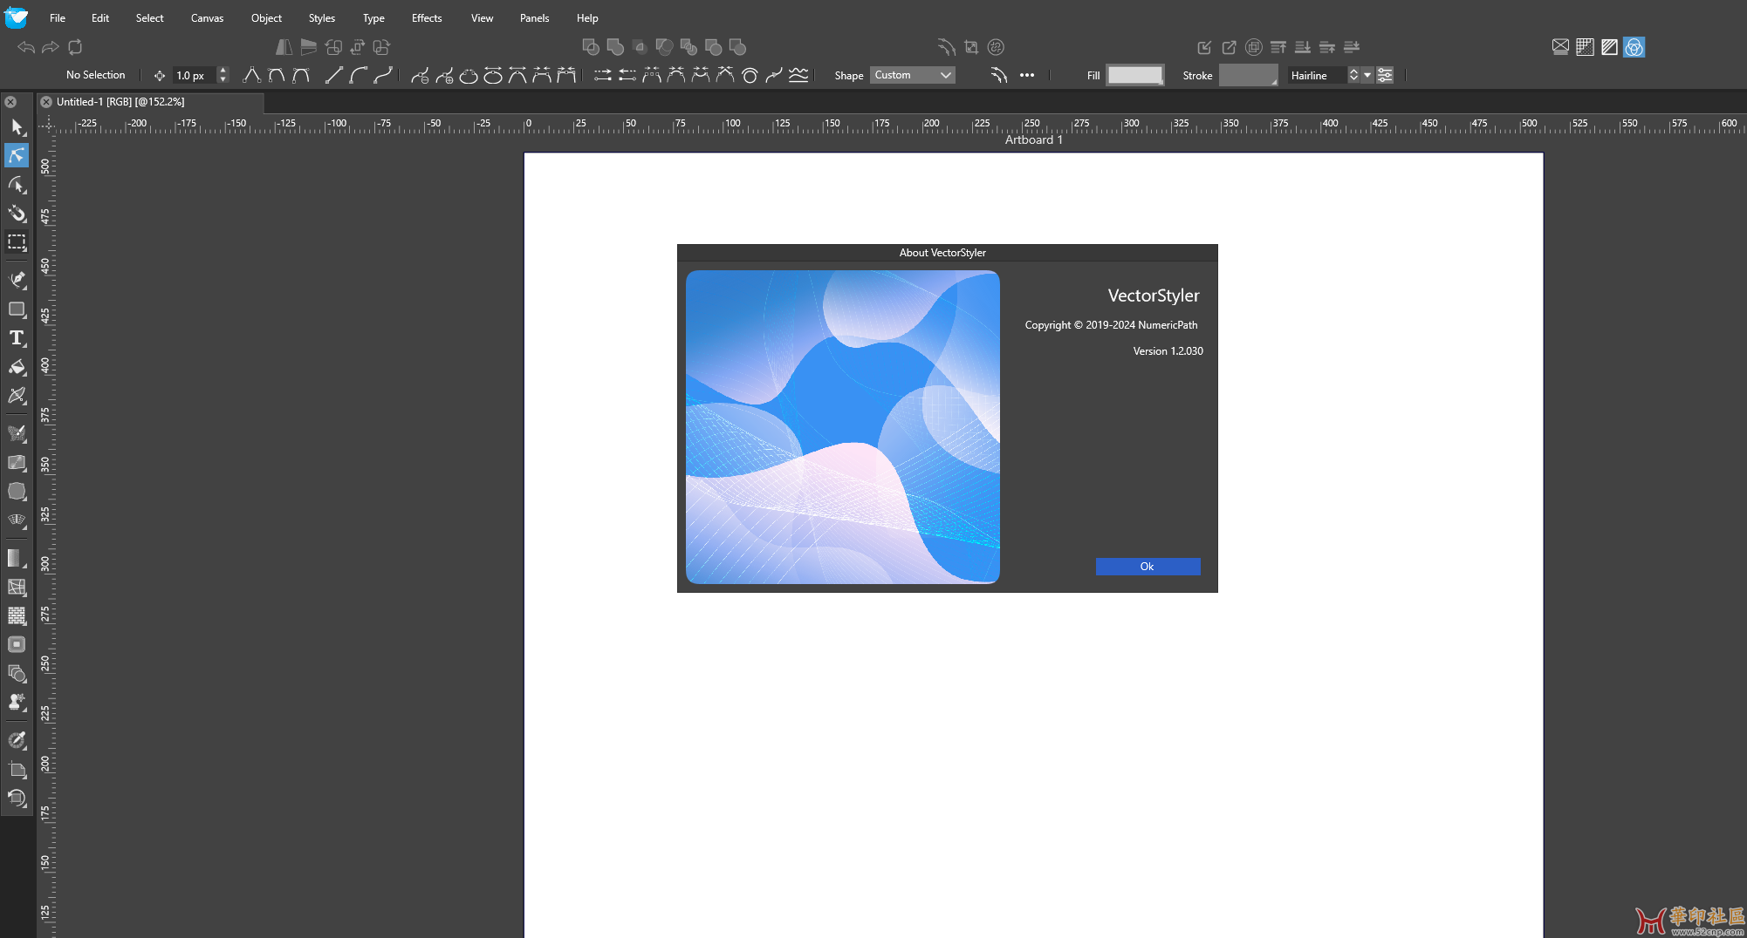
Task: Click the envelope preview mode icon
Action: click(1561, 47)
